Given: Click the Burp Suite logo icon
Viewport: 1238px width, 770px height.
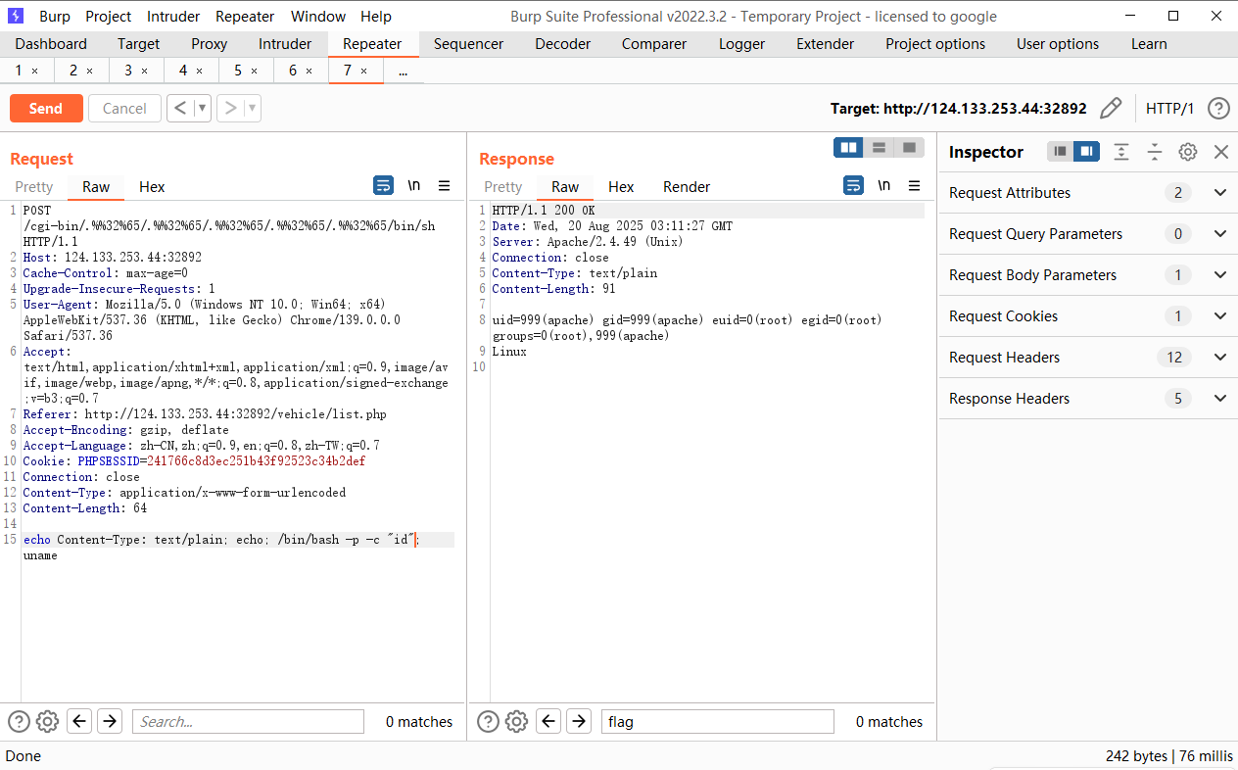Looking at the screenshot, I should [x=16, y=16].
